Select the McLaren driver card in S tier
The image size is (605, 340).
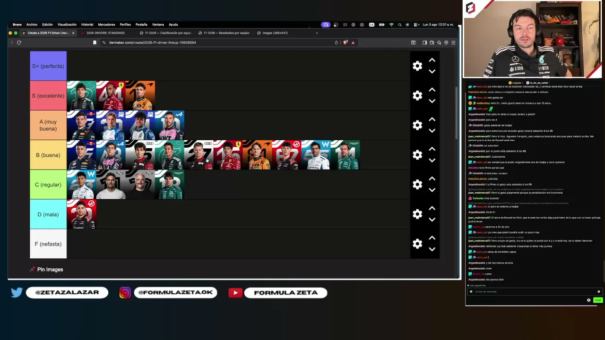tap(140, 96)
